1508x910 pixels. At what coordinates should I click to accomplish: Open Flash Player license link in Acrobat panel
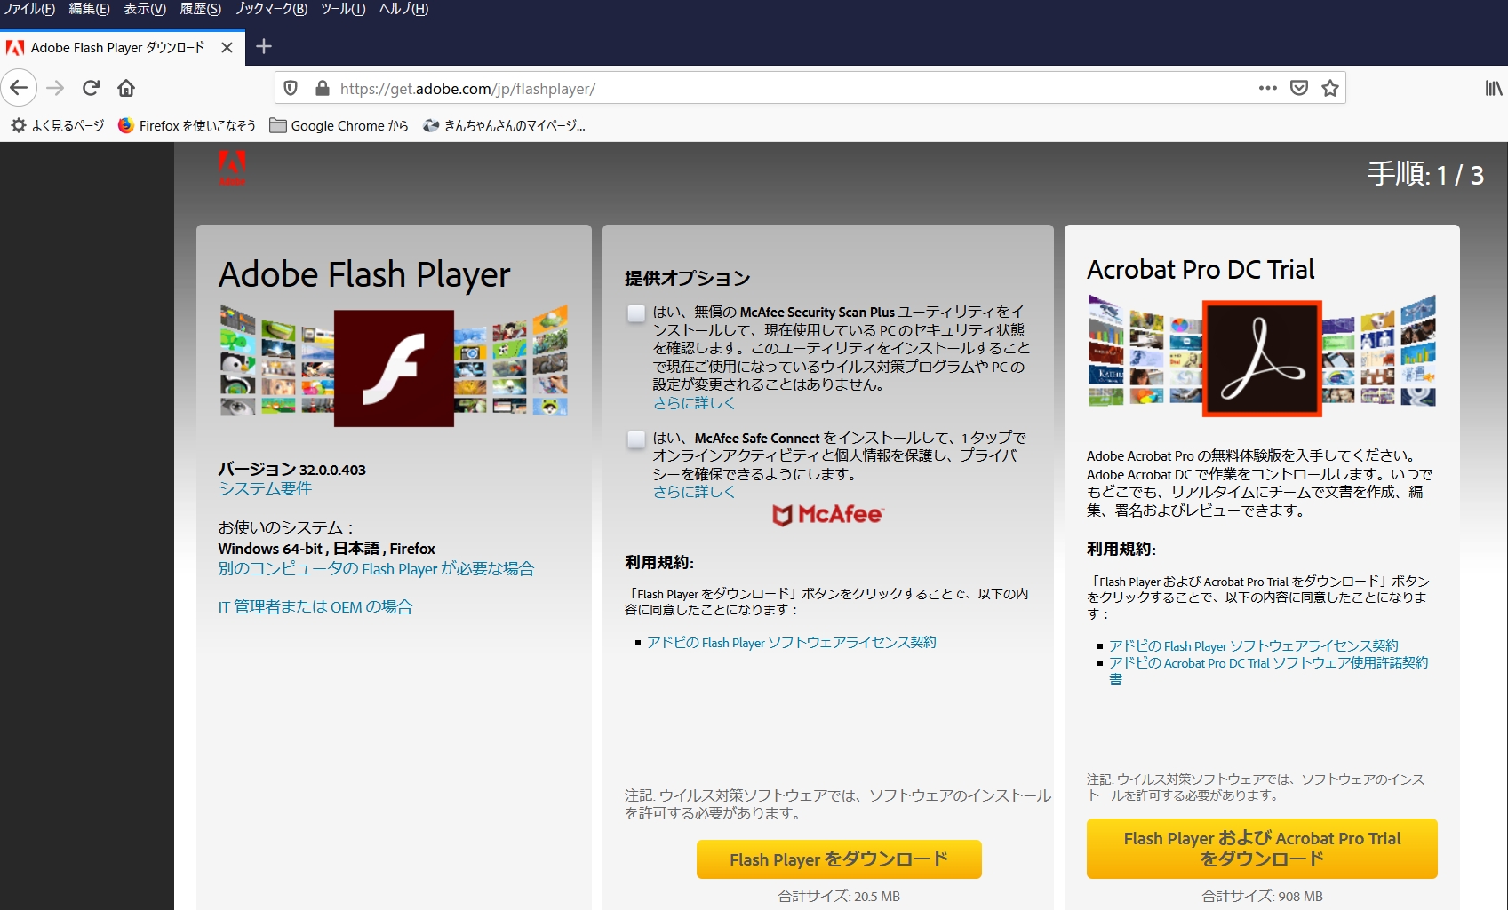click(1254, 645)
